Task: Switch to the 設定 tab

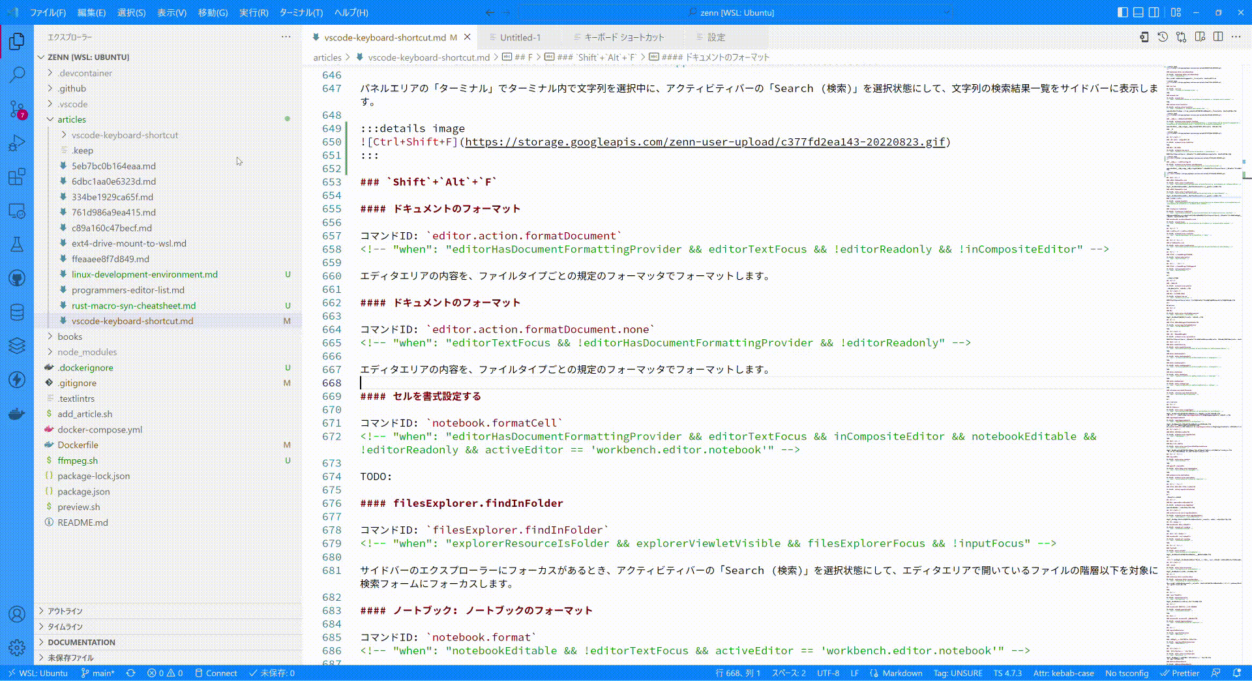Action: click(717, 38)
